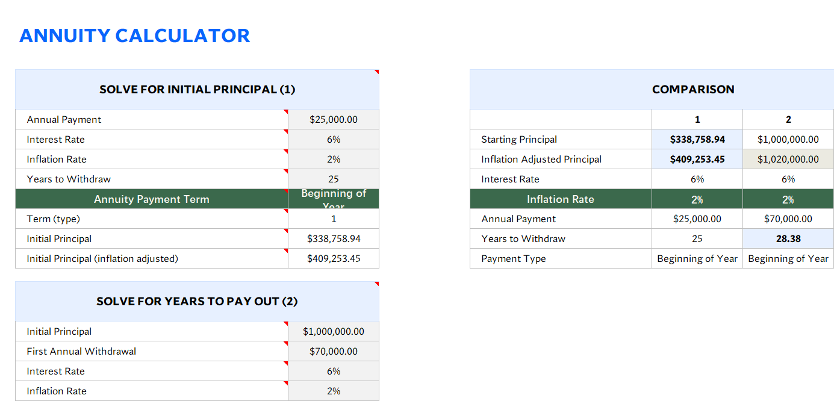Select the $1,020,000.00 inflation adjusted value

(788, 159)
